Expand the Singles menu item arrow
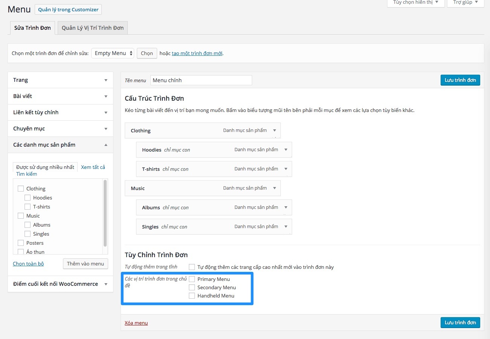 tap(286, 227)
